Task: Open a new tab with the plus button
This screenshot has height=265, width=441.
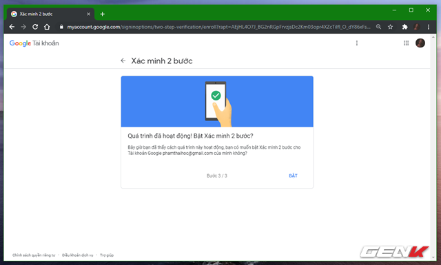Action: pos(103,14)
